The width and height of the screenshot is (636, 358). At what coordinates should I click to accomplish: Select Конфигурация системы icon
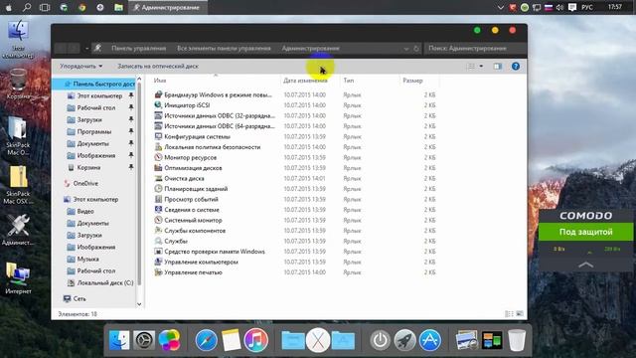(x=158, y=136)
